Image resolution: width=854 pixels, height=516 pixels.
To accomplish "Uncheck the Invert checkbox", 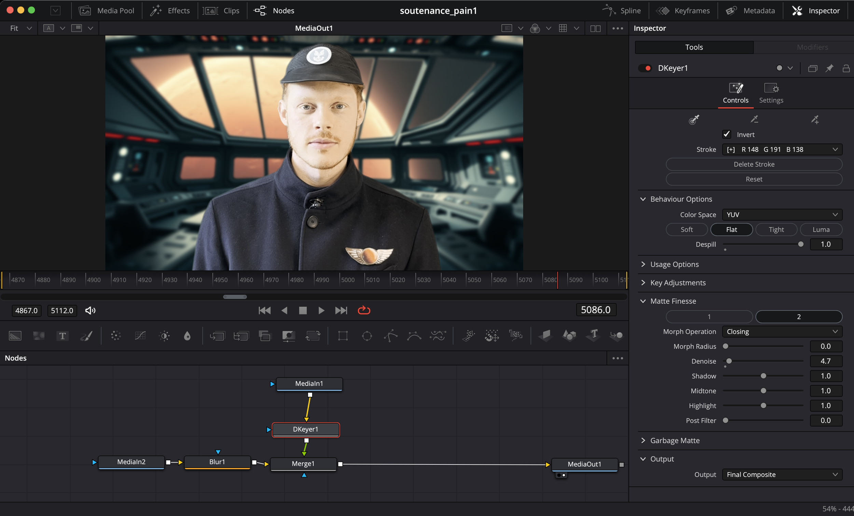I will [x=727, y=134].
